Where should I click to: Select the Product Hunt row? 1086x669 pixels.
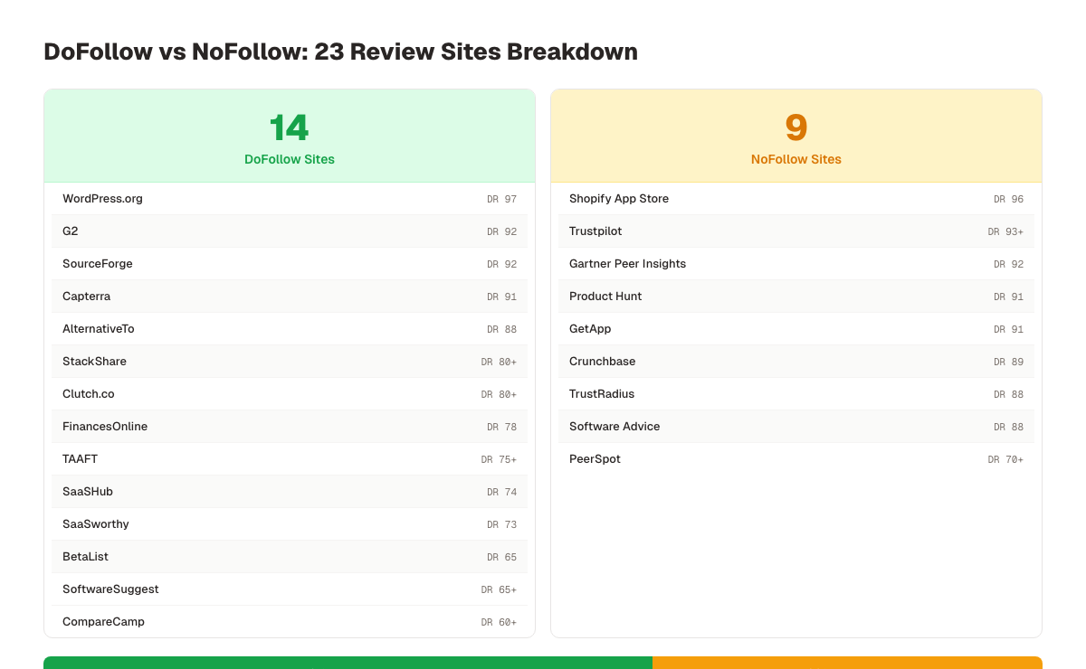pos(796,297)
